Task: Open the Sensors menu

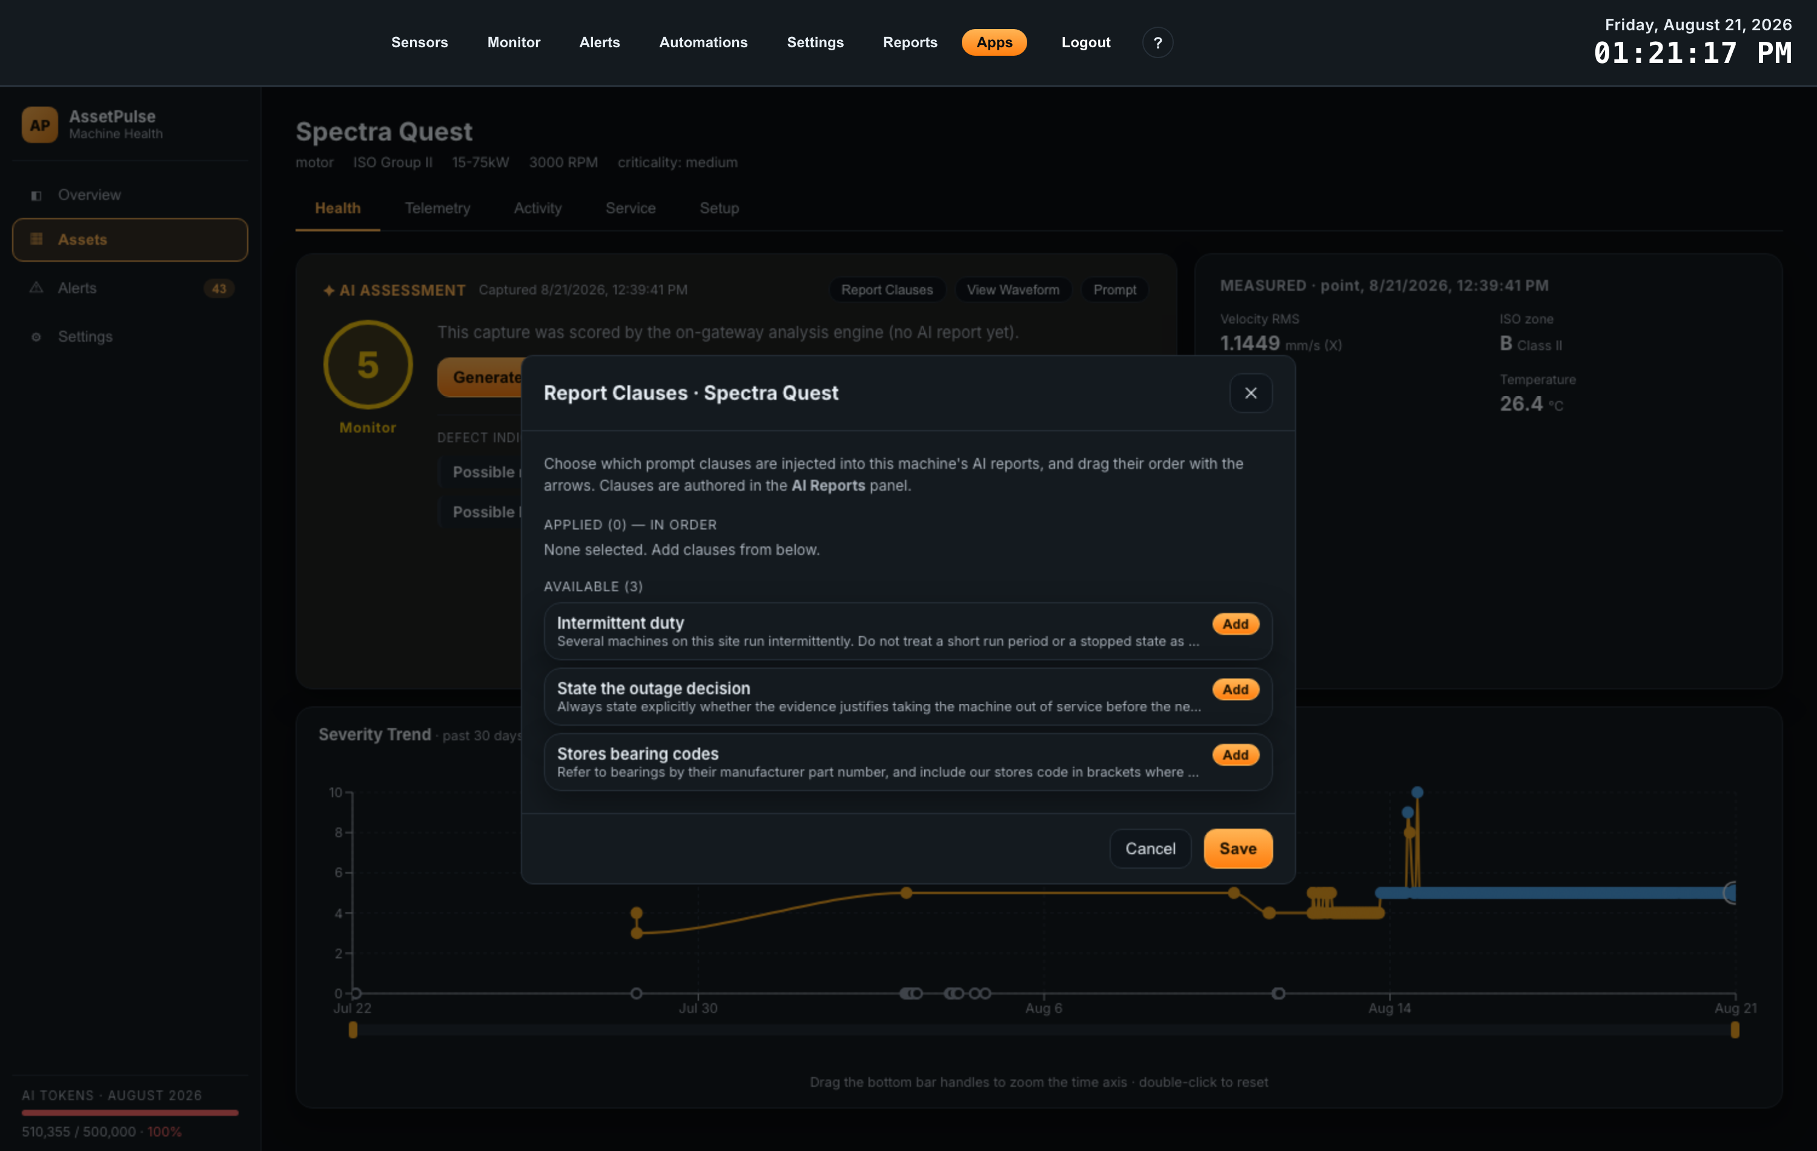Action: pyautogui.click(x=420, y=42)
